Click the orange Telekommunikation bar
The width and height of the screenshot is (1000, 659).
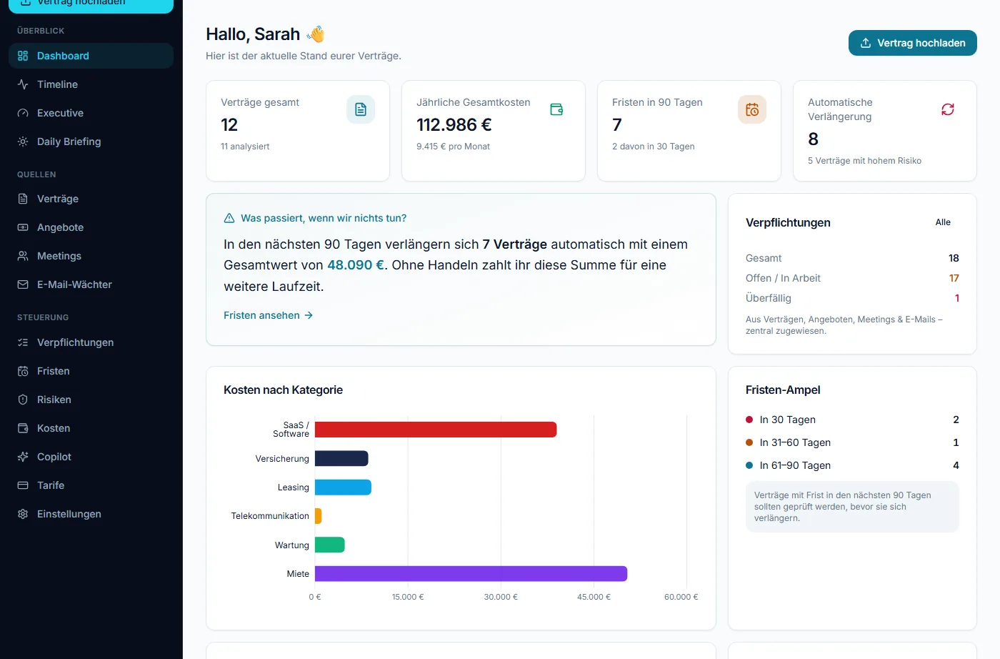click(319, 515)
